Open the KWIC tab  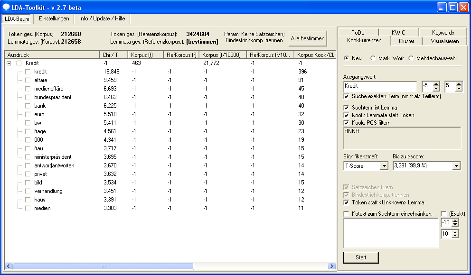[x=398, y=33]
